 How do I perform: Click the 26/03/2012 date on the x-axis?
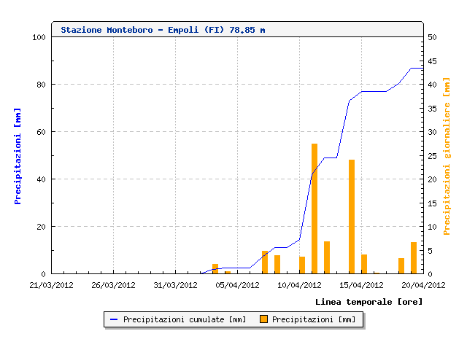(114, 285)
